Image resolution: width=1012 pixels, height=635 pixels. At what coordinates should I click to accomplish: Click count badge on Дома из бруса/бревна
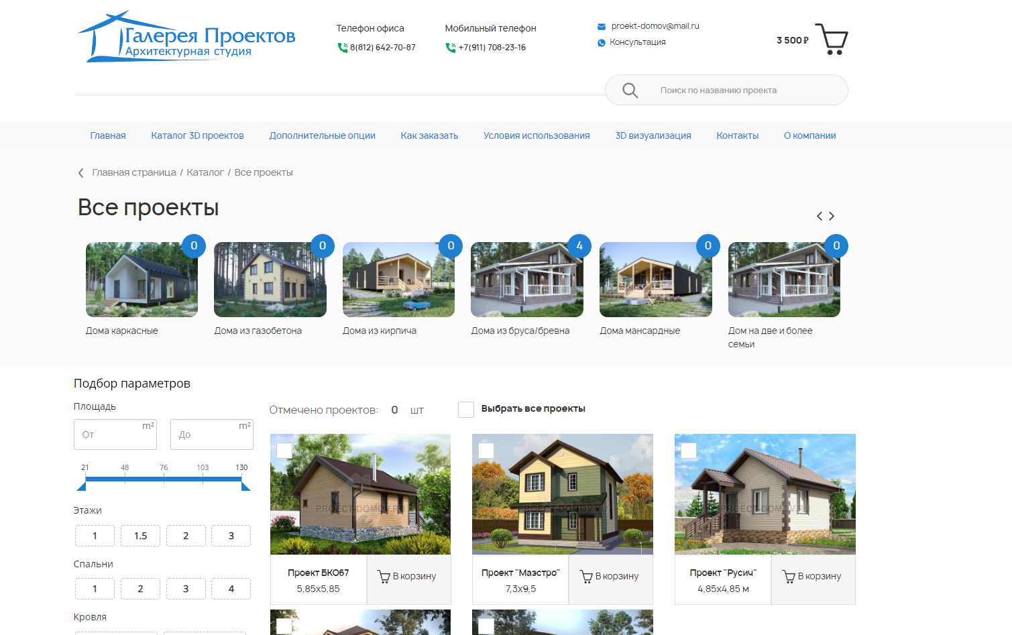tap(579, 246)
